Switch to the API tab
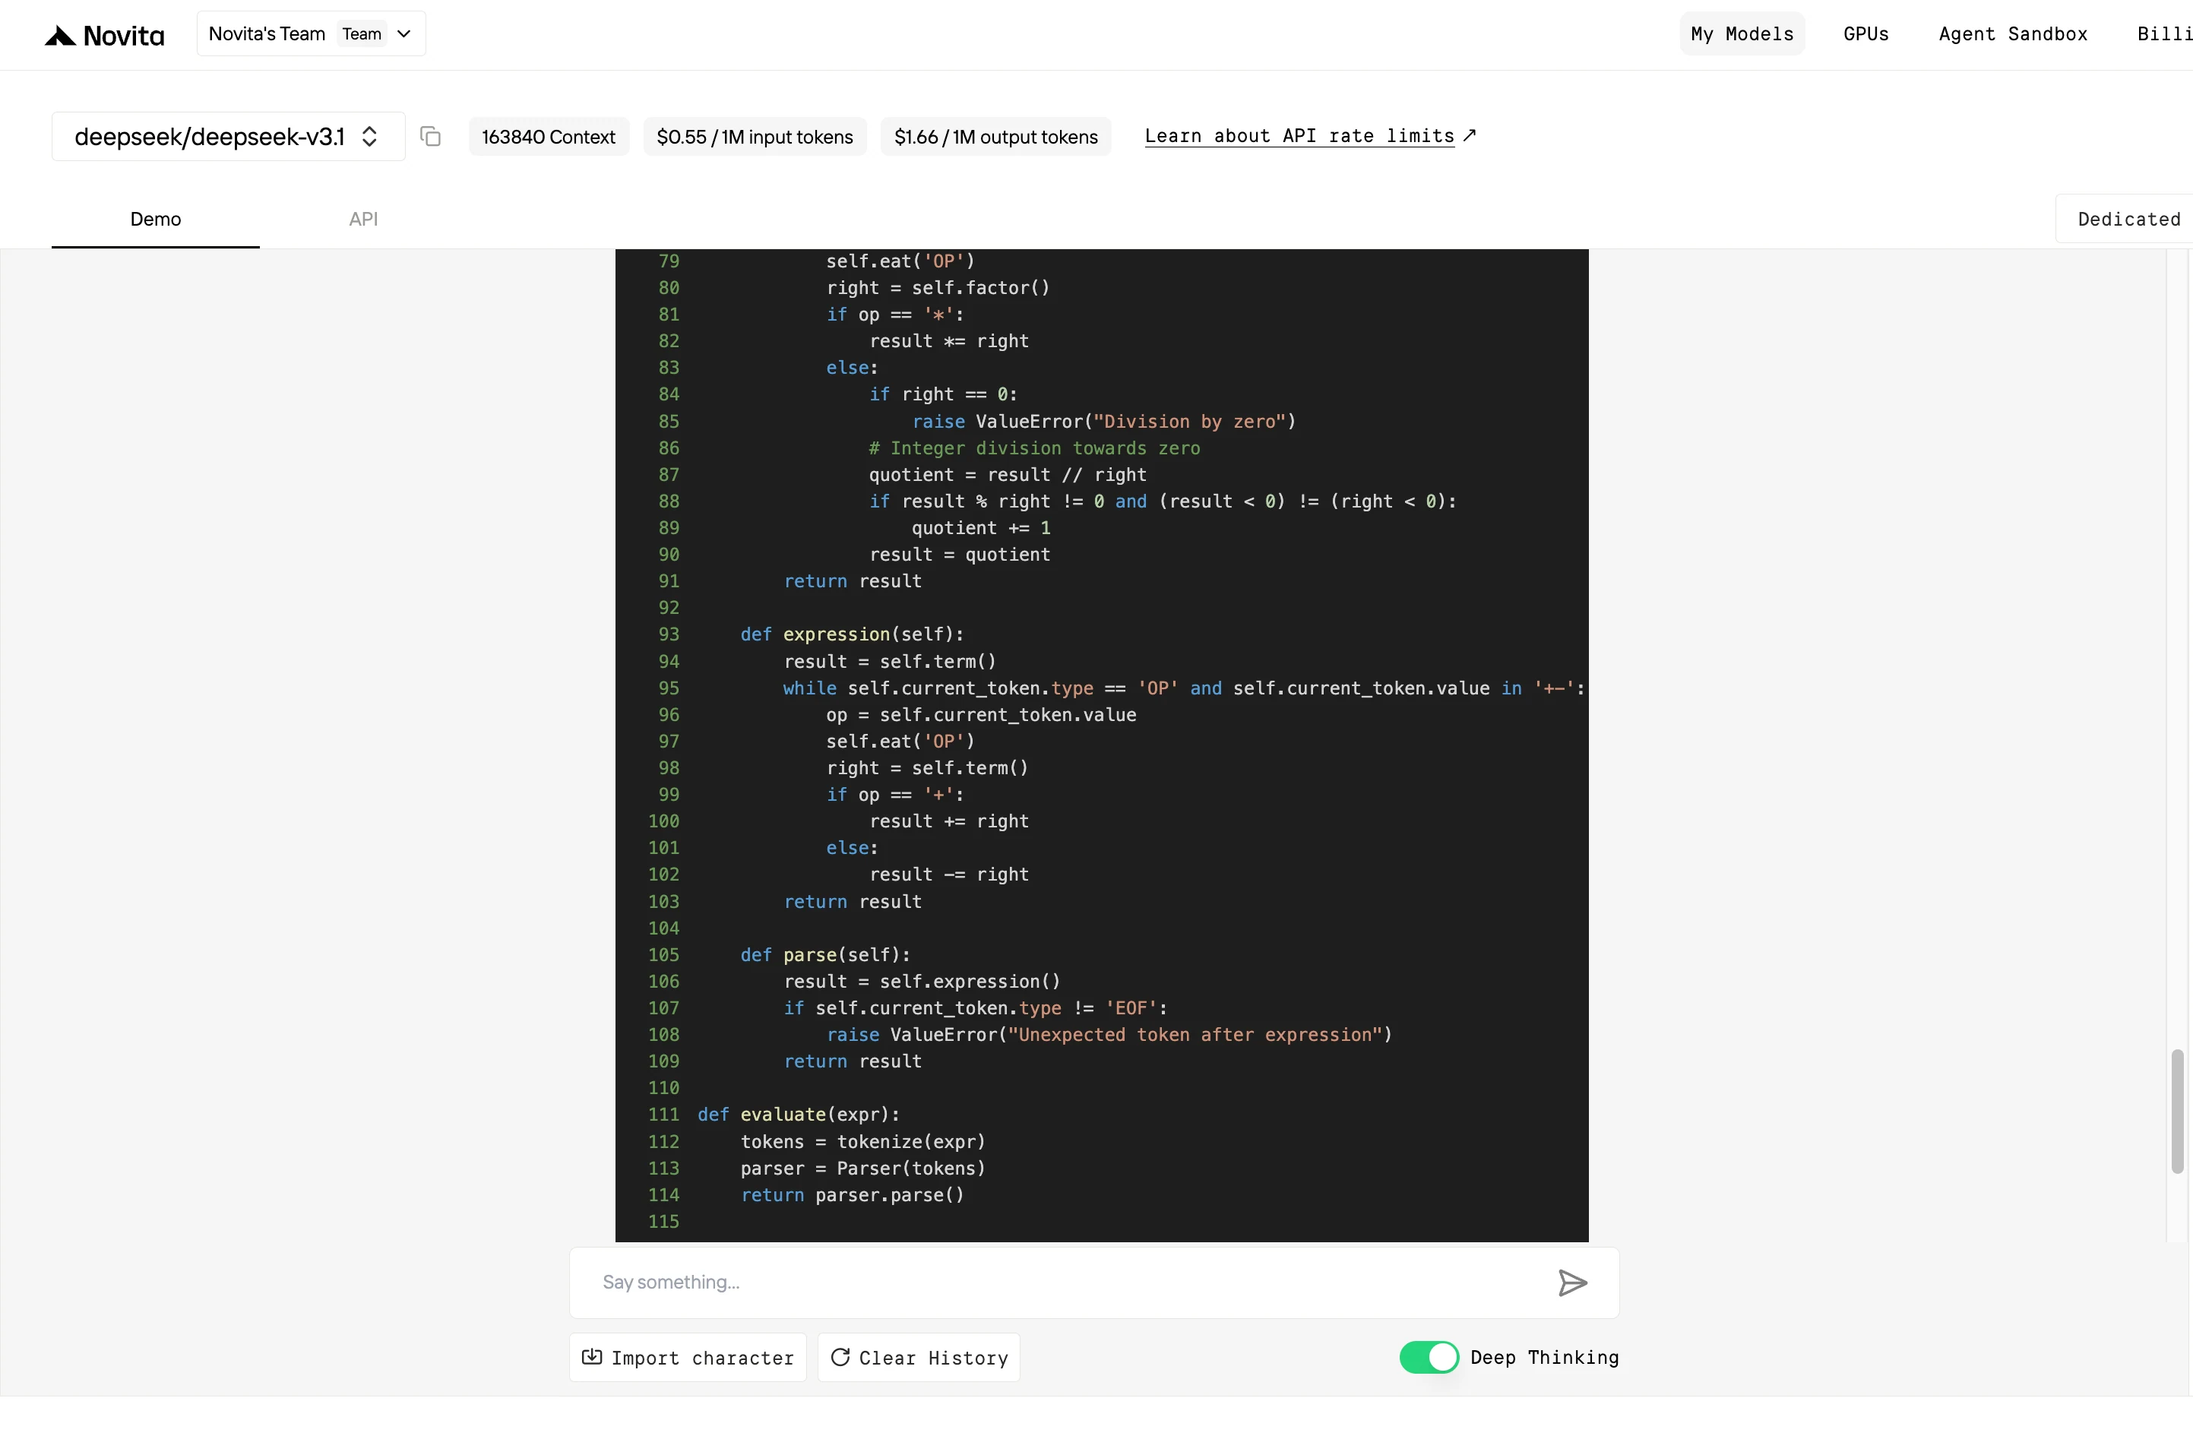2193x1436 pixels. tap(363, 220)
